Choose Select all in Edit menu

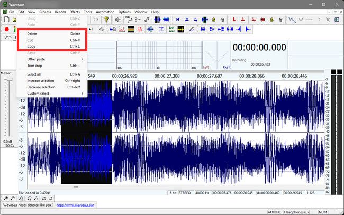pyautogui.click(x=52, y=74)
